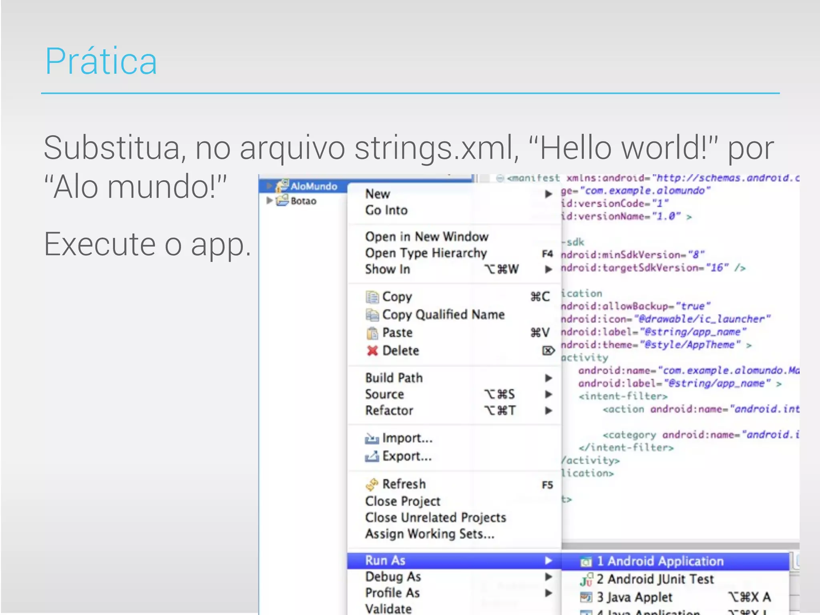The width and height of the screenshot is (820, 615).
Task: Click the android:allowBackup="true" line
Action: 636,306
